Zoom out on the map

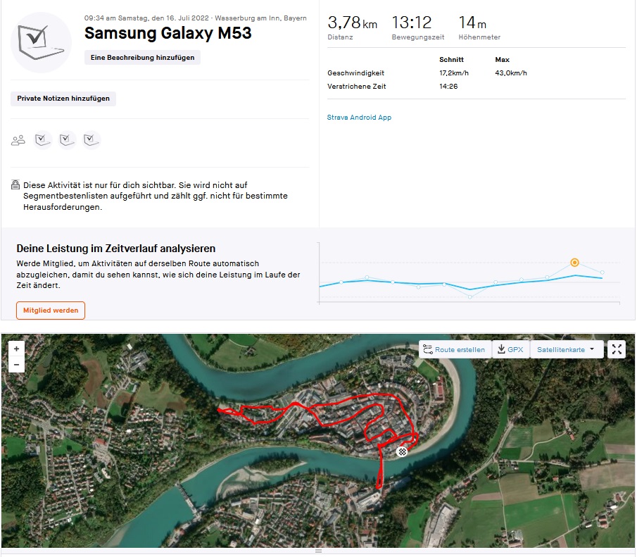[16, 365]
